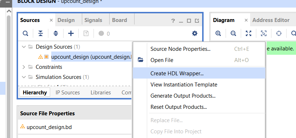The height and width of the screenshot is (138, 296).
Task: Select the Constraints tree node
Action: pyautogui.click(x=49, y=67)
